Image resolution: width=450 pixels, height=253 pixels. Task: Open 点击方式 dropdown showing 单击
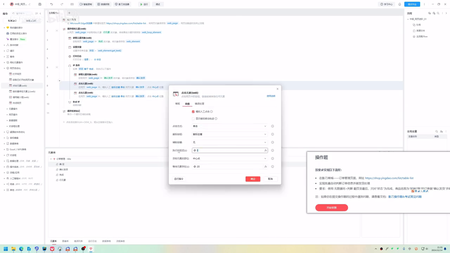(230, 126)
